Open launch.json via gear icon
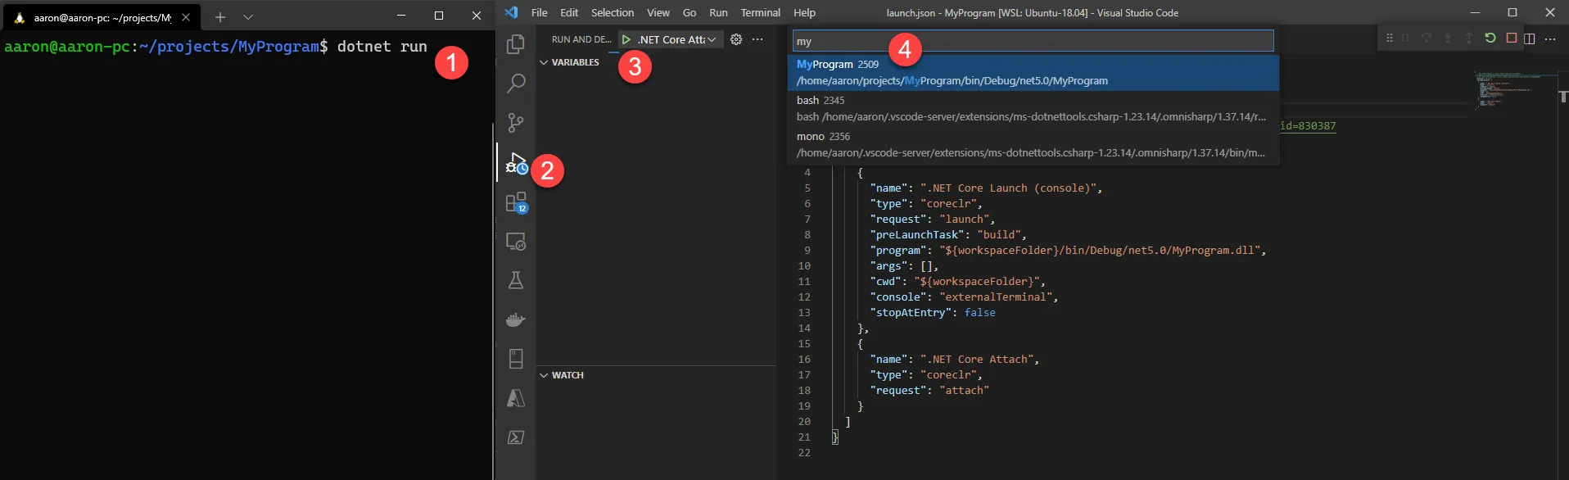 (x=736, y=39)
